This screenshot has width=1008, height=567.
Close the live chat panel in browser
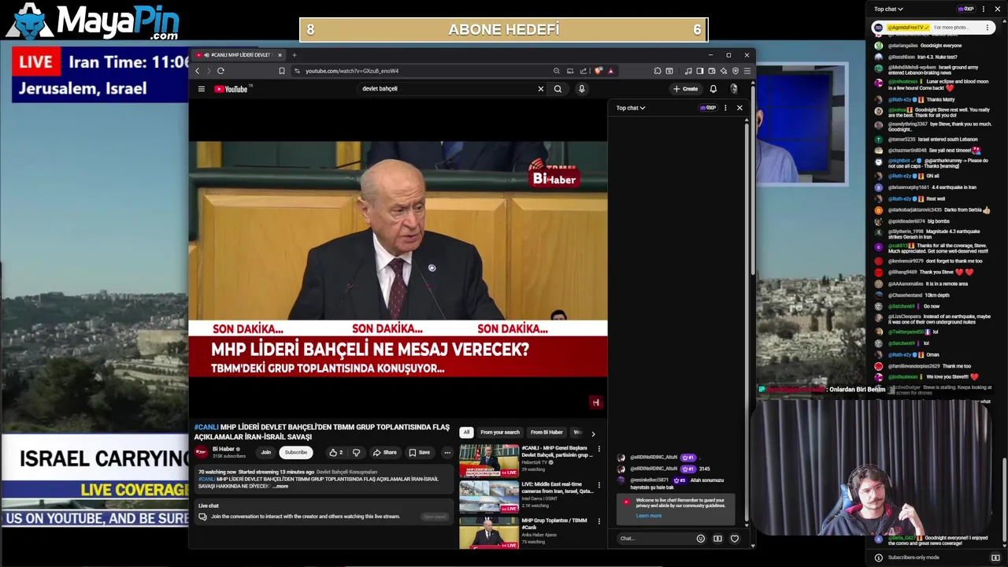pos(739,108)
